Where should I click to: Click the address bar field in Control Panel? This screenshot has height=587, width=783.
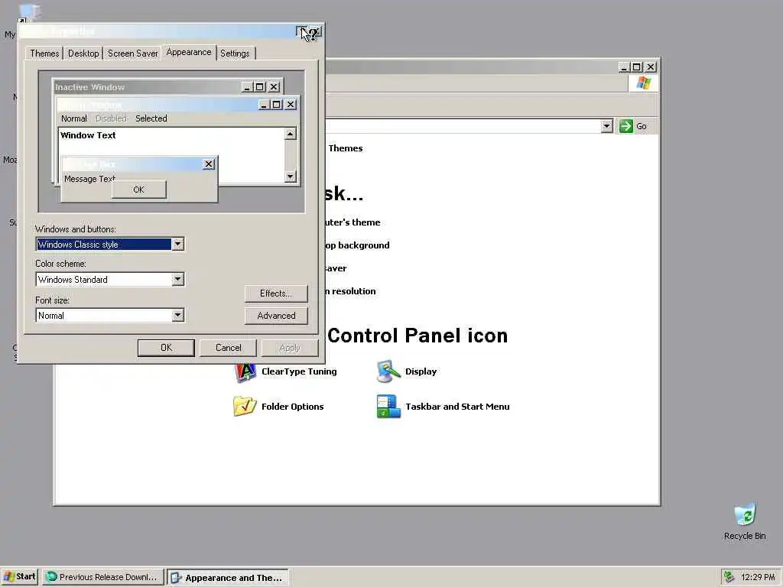pos(463,126)
